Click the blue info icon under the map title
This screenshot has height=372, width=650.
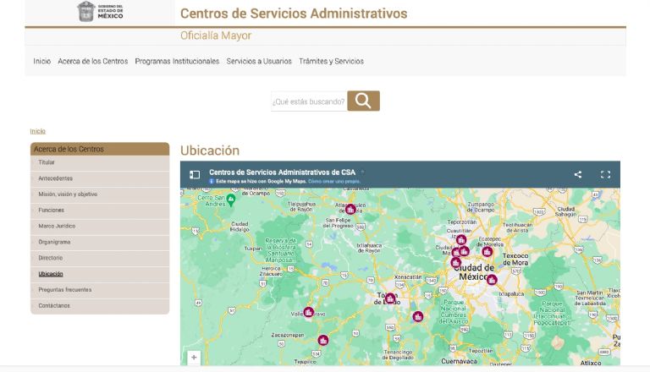point(212,182)
